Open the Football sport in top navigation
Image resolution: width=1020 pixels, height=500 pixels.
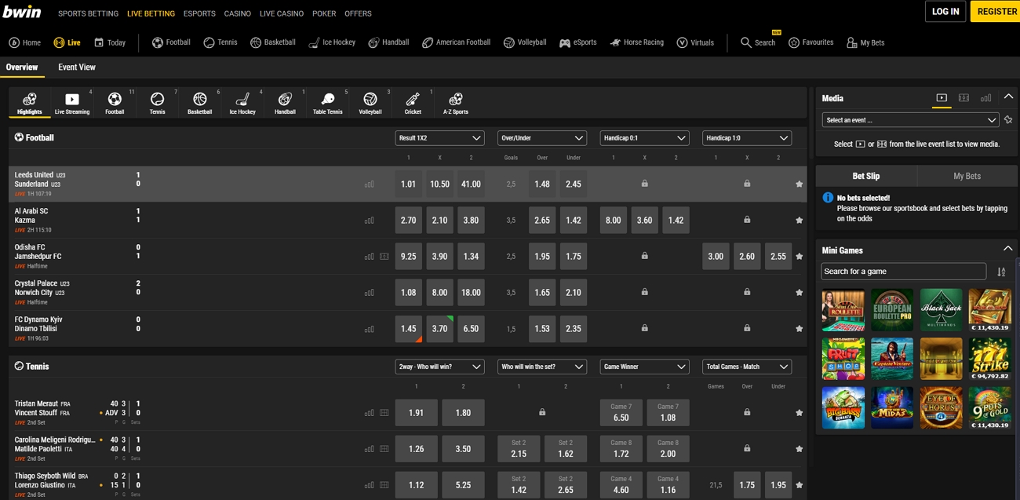[171, 42]
